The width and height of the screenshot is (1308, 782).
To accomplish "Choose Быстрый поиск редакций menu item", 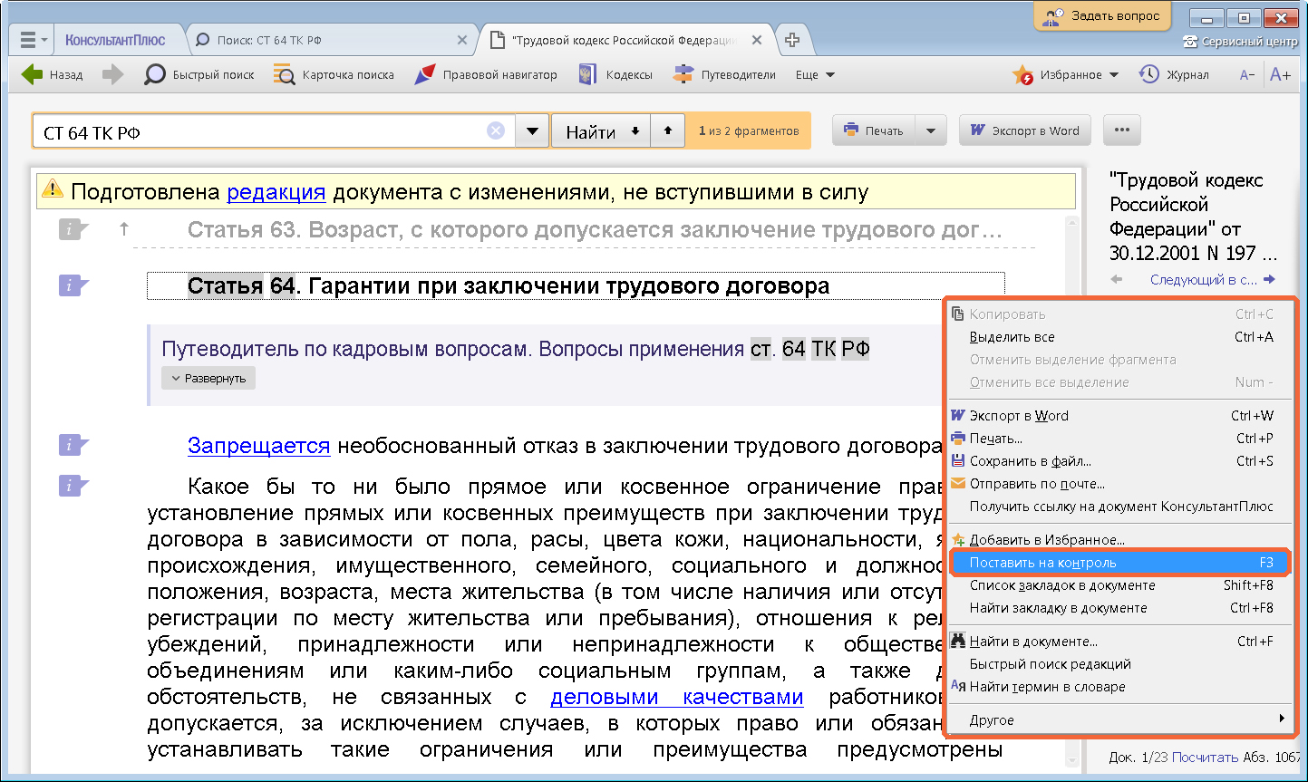I will [x=1119, y=664].
